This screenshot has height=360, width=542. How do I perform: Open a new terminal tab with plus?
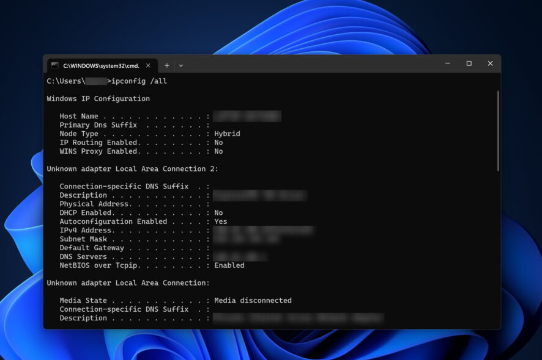pos(167,65)
